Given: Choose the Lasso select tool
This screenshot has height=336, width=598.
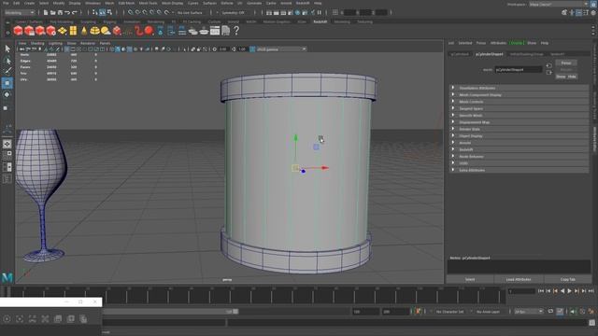Looking at the screenshot, I should tap(7, 60).
